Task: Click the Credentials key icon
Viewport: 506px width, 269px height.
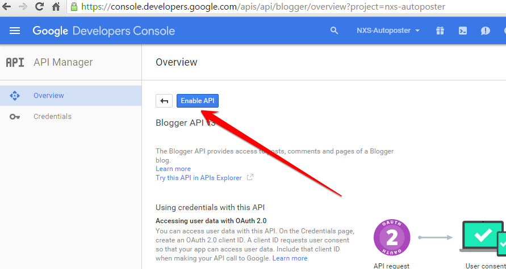Action: click(x=15, y=117)
